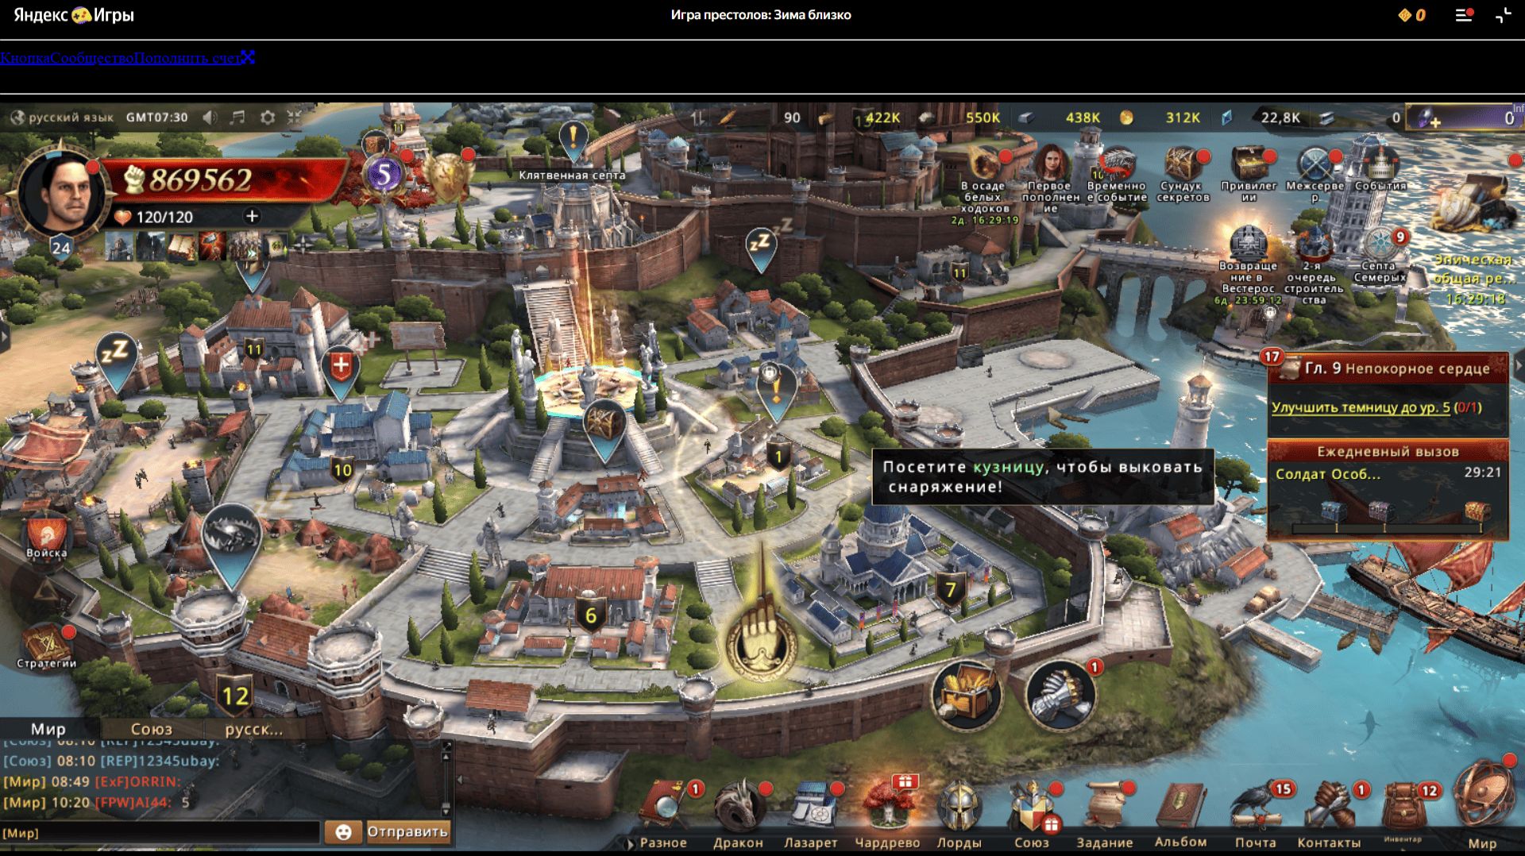Toggle game sound speaker icon
This screenshot has width=1525, height=856.
pos(209,118)
